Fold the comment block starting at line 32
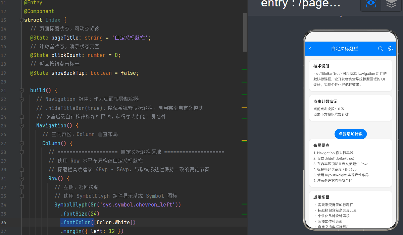The width and height of the screenshot is (403, 235). pyautogui.click(x=21, y=187)
